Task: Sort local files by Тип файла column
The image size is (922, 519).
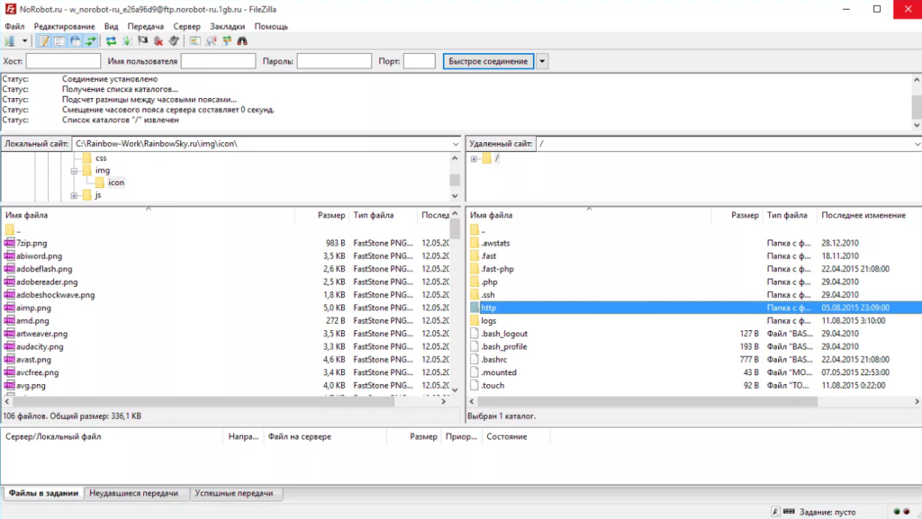Action: click(384, 215)
